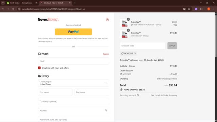217x122 pixels.
Task: Open the purple extension icon
Action: tap(196, 9)
